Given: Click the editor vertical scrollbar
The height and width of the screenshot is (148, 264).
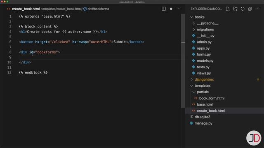Looking at the screenshot, I should click(183, 61).
